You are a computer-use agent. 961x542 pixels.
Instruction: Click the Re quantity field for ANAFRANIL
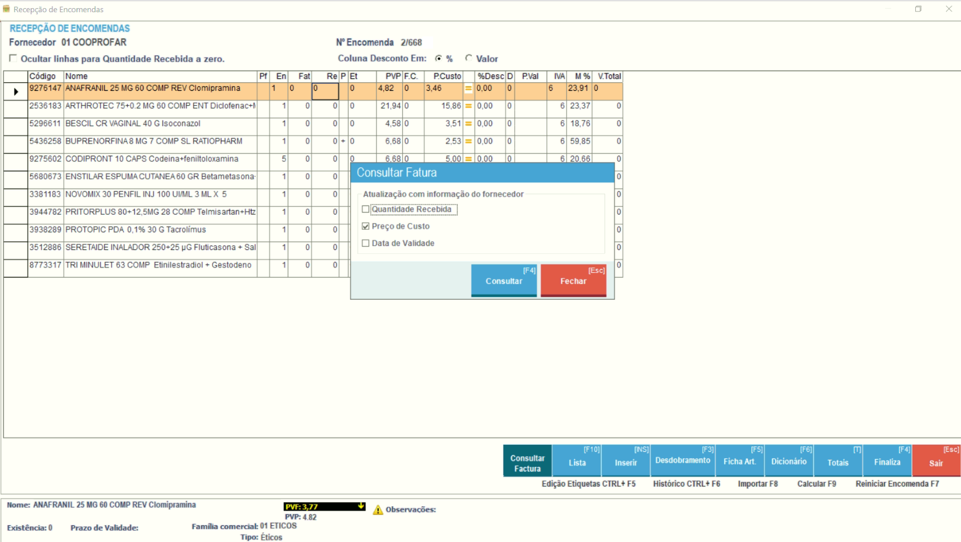[325, 91]
